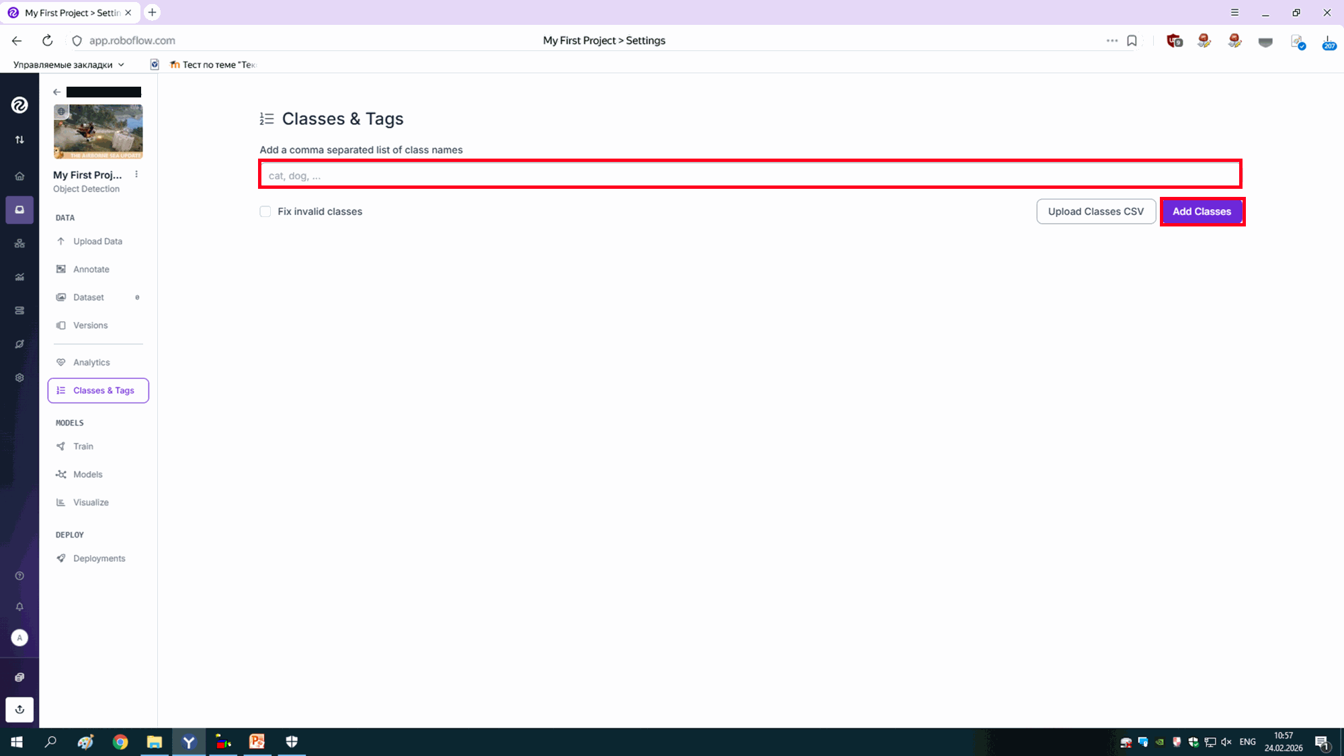
Task: Switch to Yandex Browser in taskbar
Action: [x=189, y=742]
